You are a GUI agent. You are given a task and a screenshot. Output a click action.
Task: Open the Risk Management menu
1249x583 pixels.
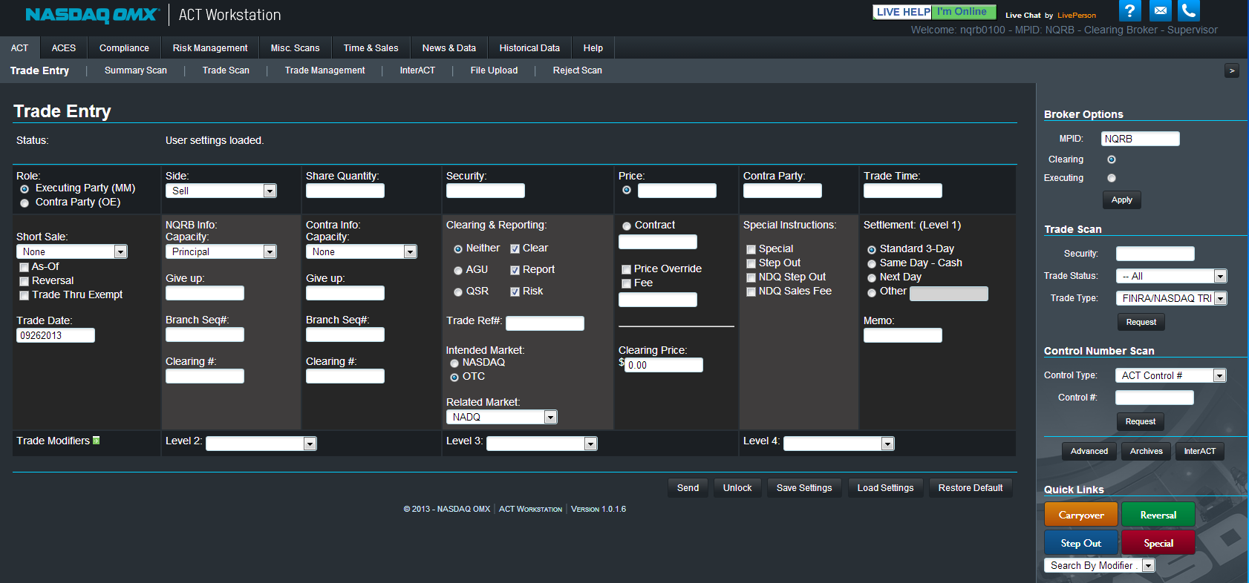point(210,48)
